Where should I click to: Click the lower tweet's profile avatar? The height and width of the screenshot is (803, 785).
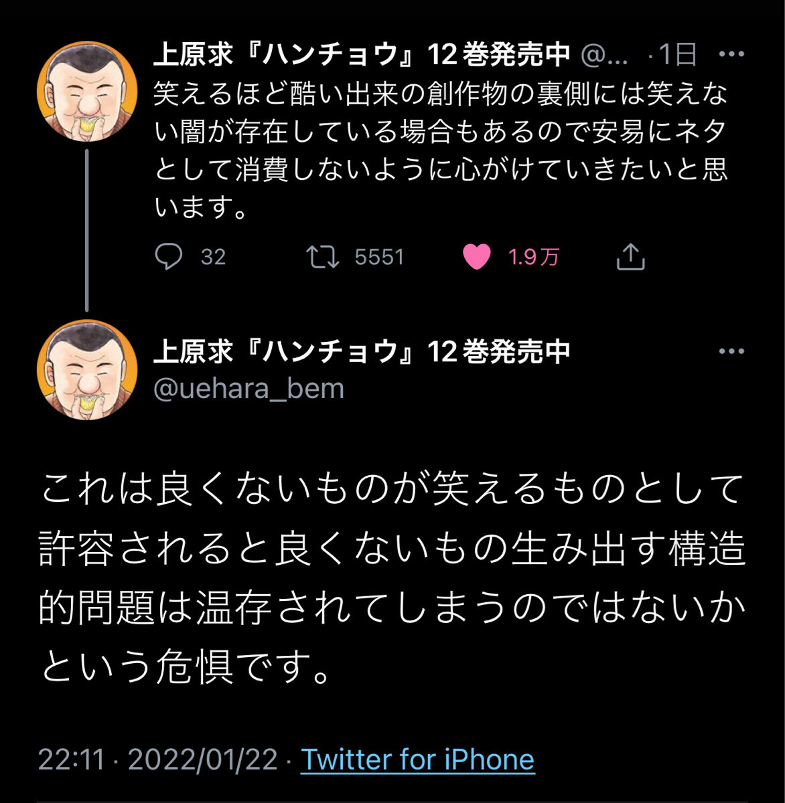87,369
